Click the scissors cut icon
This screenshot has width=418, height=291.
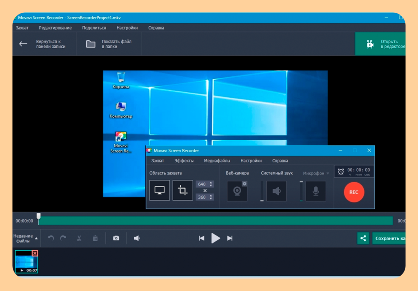click(x=79, y=238)
